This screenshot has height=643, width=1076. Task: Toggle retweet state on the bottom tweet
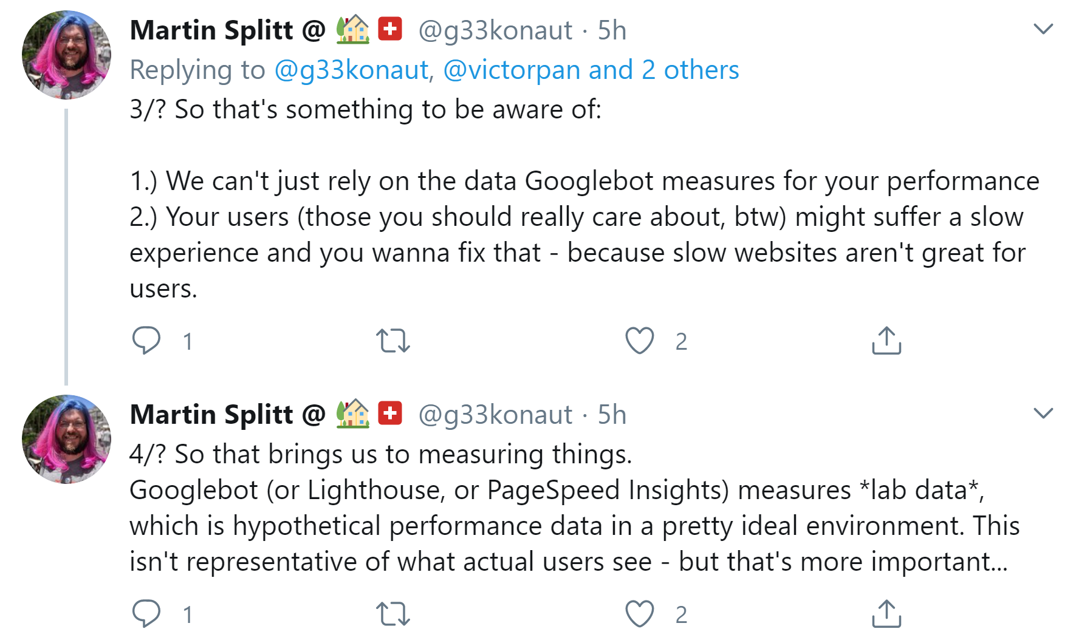coord(392,614)
